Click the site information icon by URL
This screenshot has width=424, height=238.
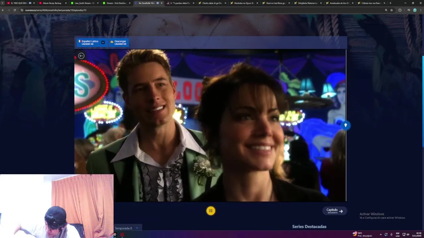pos(22,10)
